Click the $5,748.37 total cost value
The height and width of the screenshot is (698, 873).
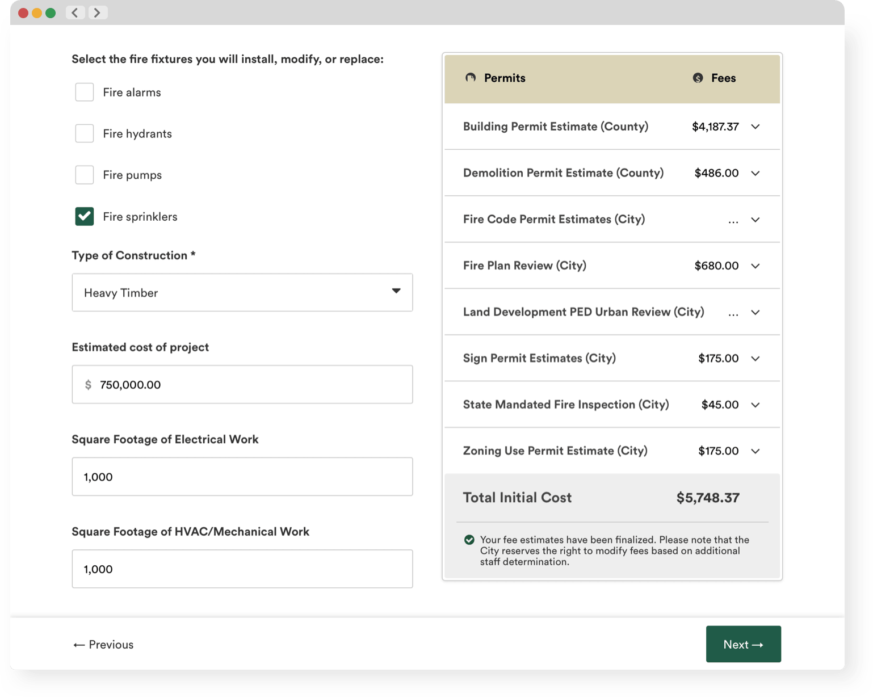pos(708,498)
